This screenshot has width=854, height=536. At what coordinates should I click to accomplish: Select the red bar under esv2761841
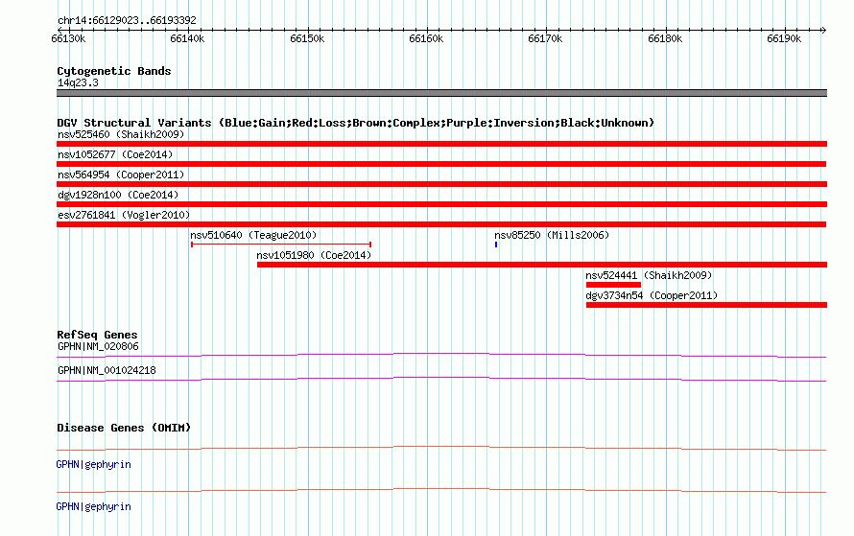[441, 224]
